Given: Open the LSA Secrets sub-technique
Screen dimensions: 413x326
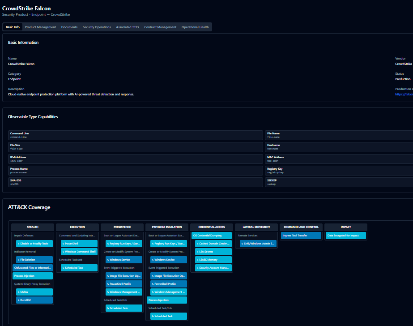Looking at the screenshot, I should [x=213, y=252].
